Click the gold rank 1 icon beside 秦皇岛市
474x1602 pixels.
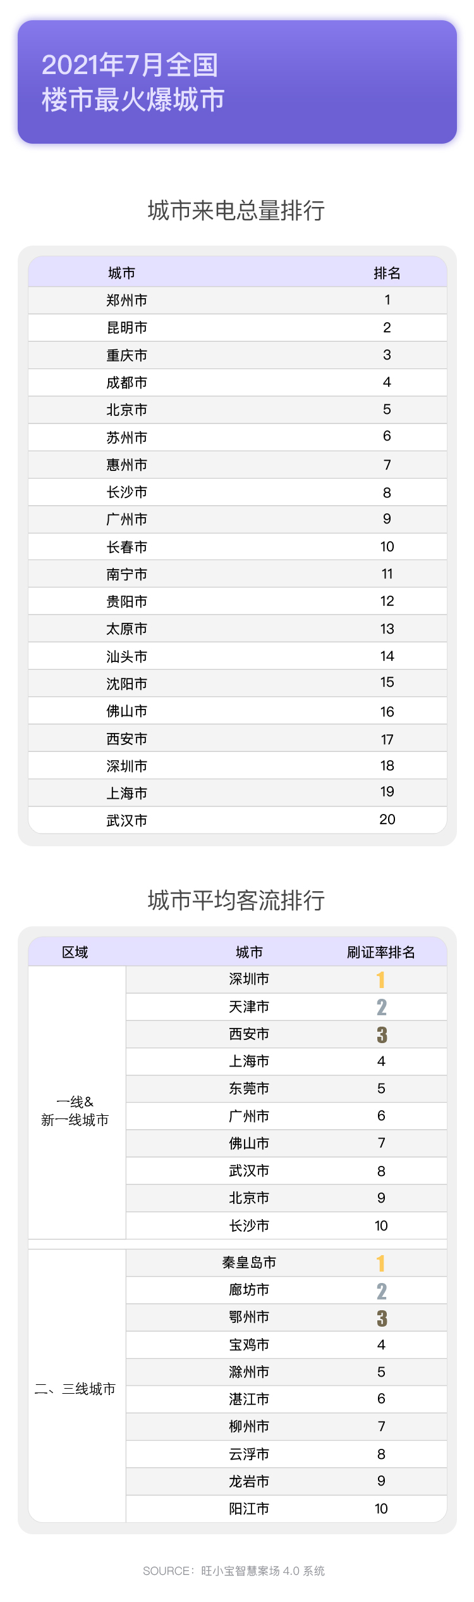(x=380, y=1263)
